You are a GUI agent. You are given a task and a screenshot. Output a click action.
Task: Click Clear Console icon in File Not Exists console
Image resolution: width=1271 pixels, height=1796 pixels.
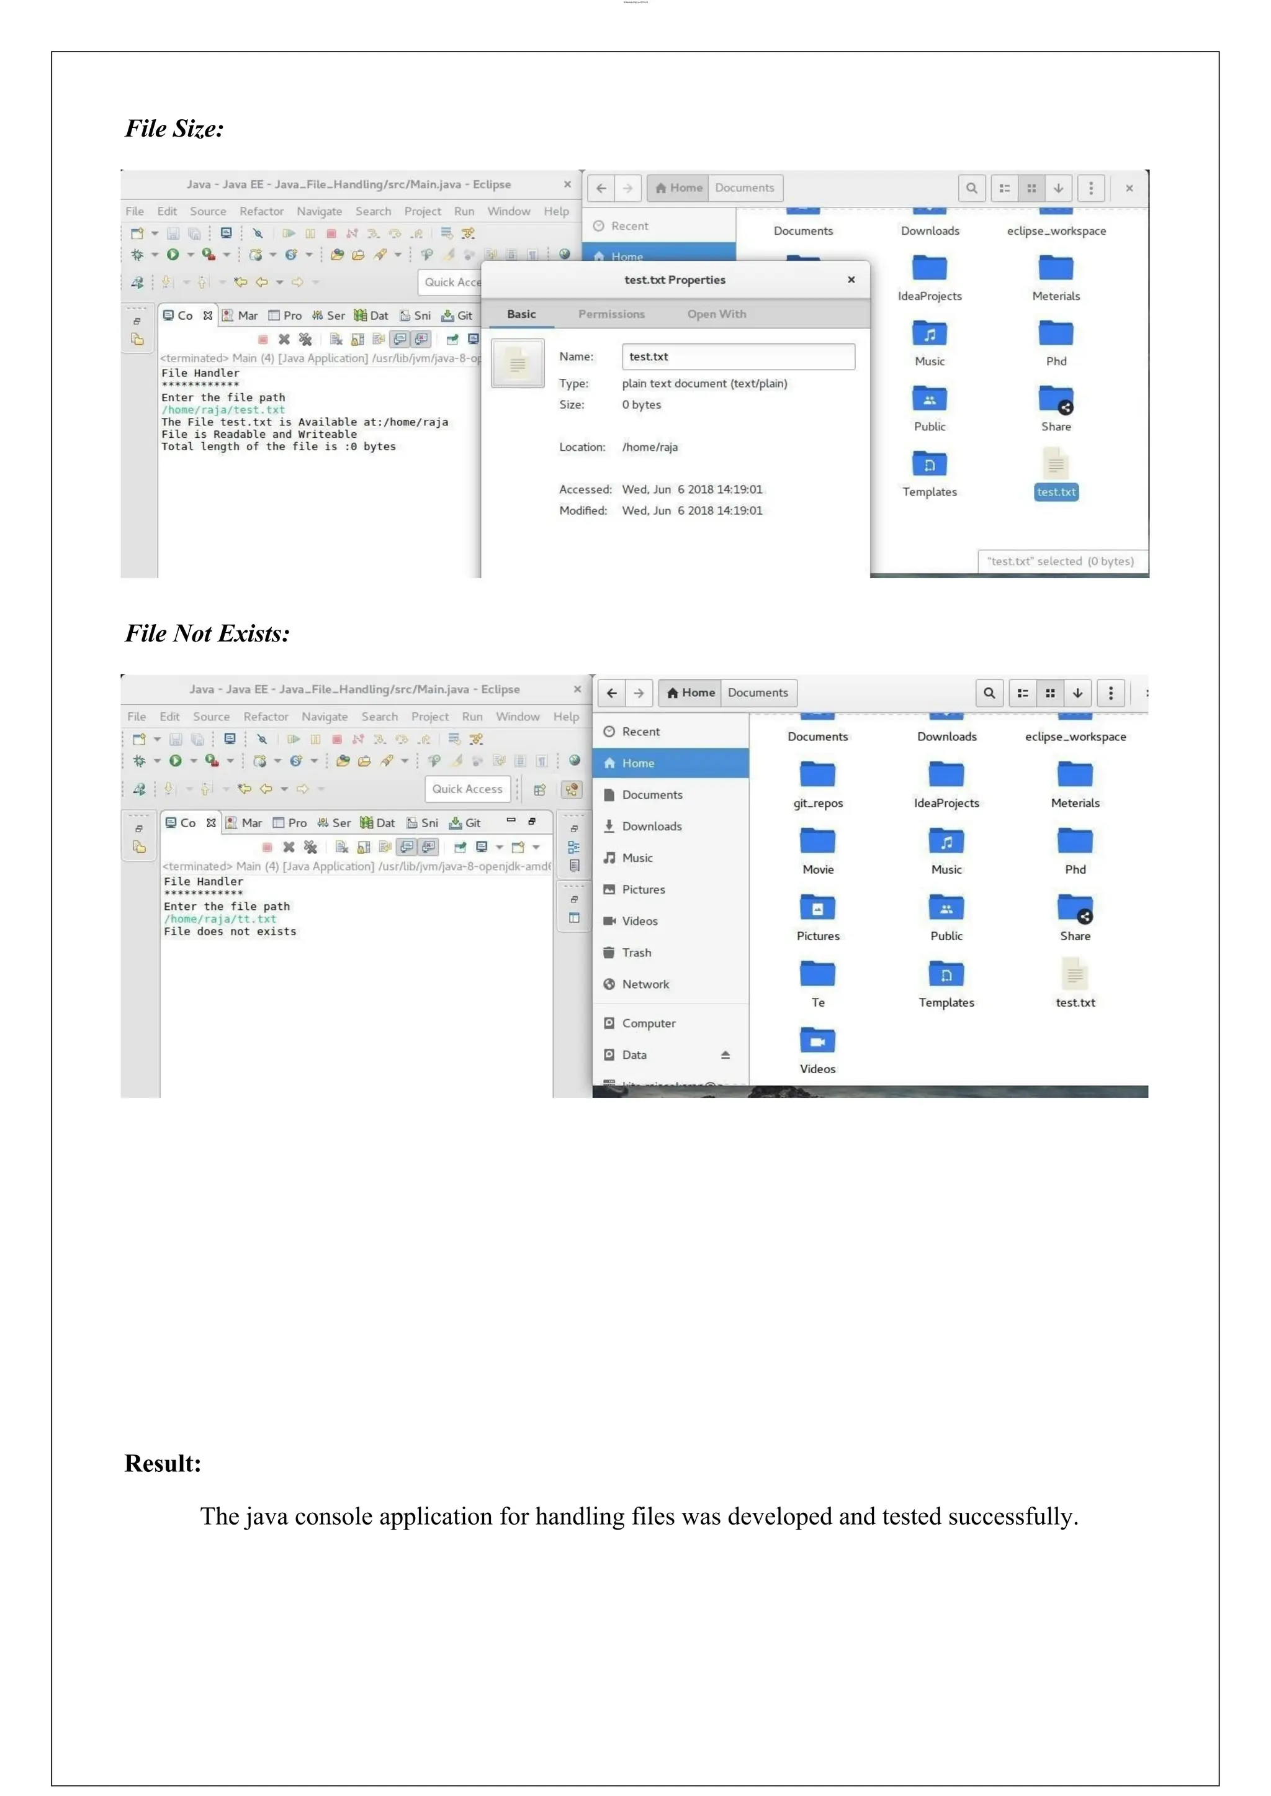pos(341,846)
